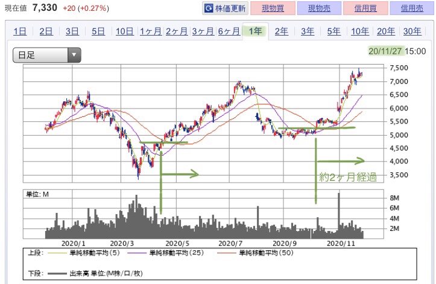Switch chart range to 2ヶ月
436x284 pixels.
177,31
